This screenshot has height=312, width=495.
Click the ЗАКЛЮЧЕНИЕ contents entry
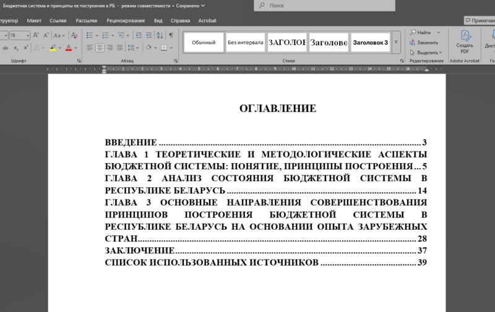click(266, 251)
